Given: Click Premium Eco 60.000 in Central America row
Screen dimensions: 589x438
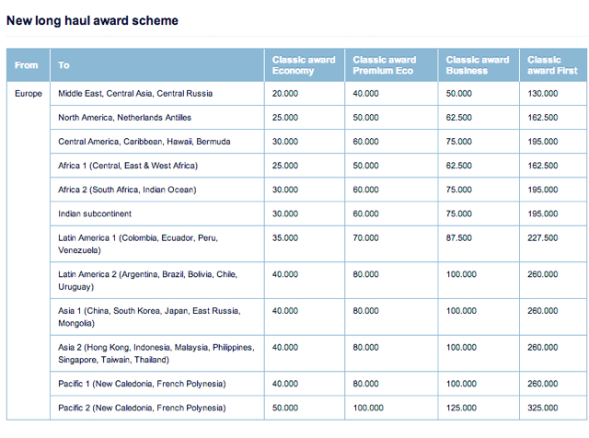Looking at the screenshot, I should 366,142.
